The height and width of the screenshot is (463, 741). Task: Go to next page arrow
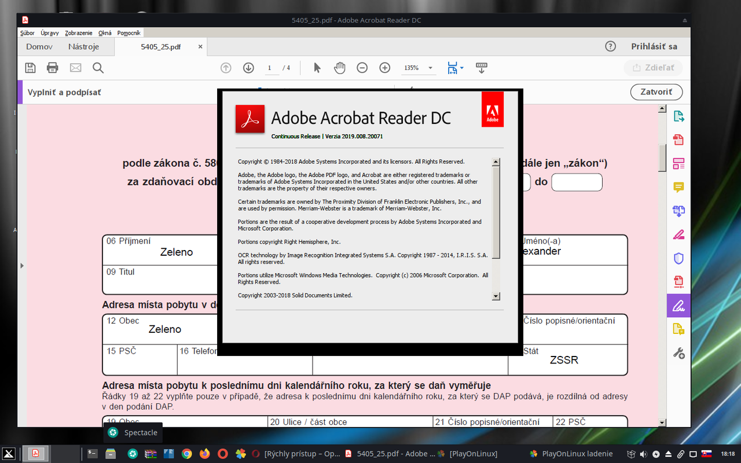pyautogui.click(x=248, y=68)
